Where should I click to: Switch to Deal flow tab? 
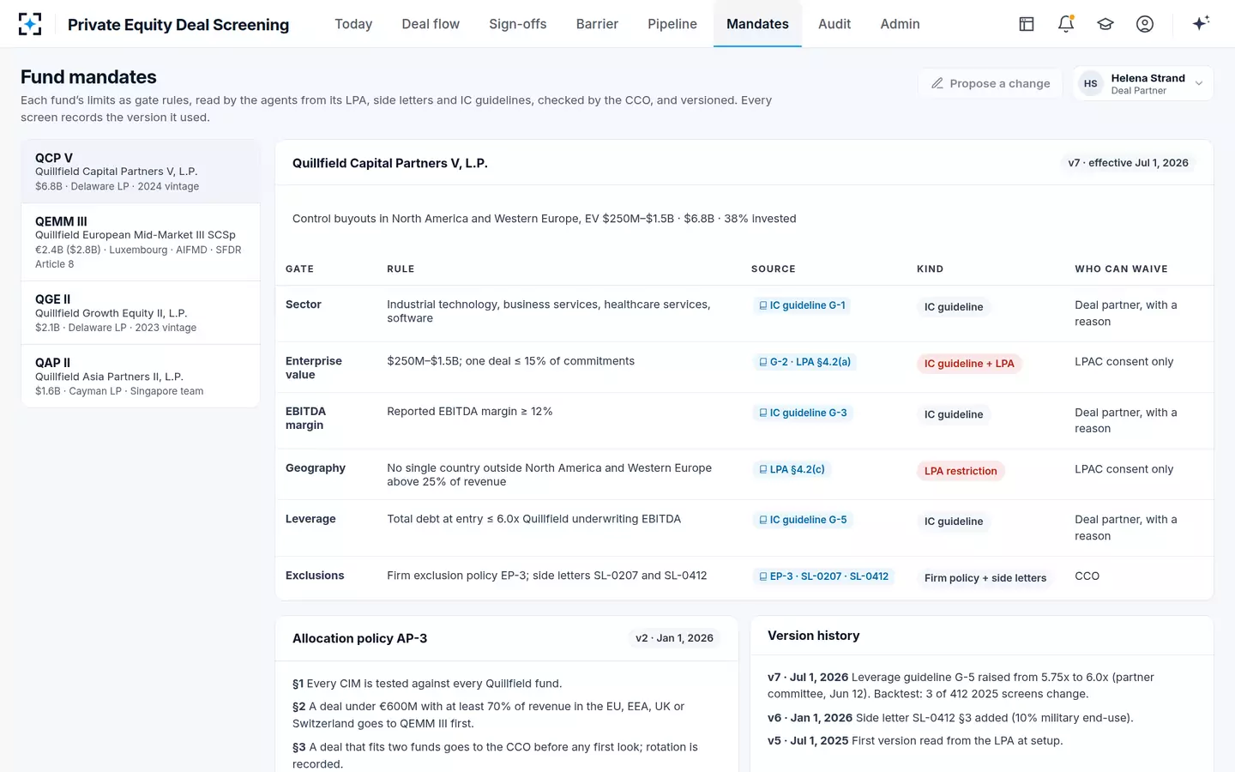click(431, 24)
